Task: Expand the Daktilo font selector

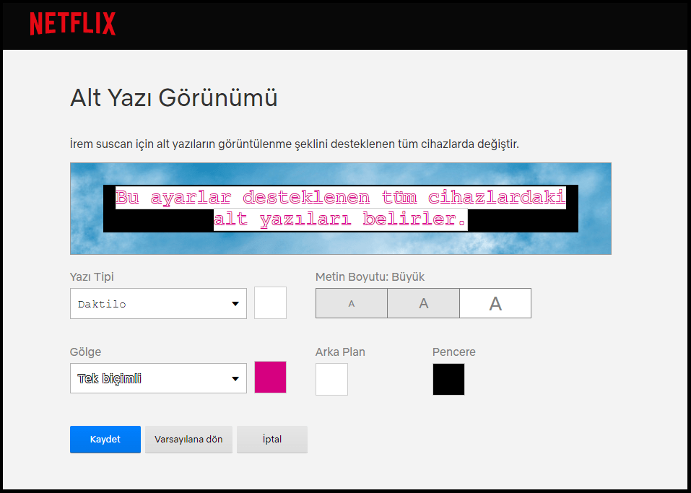Action: [x=157, y=303]
